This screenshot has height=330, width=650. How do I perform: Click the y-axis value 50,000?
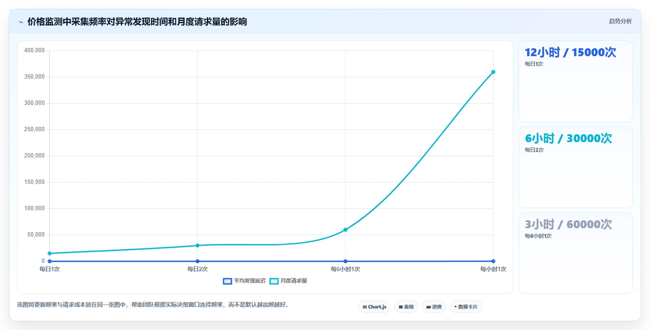(36, 235)
